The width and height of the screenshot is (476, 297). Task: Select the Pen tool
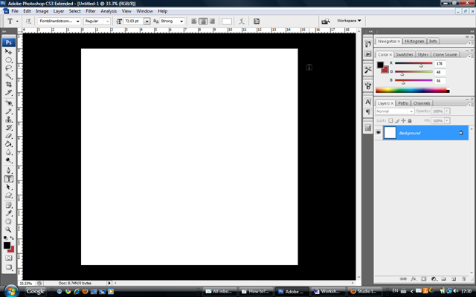coord(8,171)
